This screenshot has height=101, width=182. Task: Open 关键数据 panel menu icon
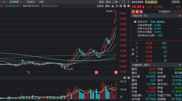click(180, 65)
